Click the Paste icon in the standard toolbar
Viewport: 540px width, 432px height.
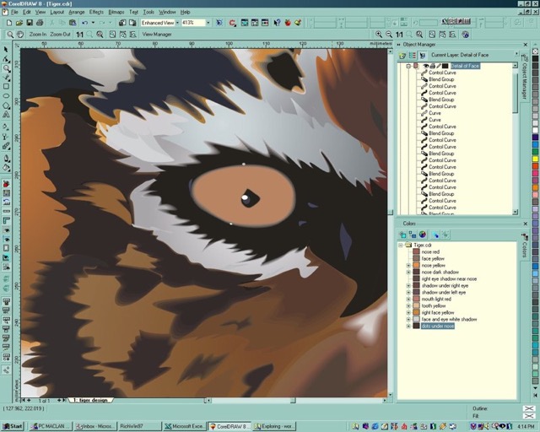(73, 23)
